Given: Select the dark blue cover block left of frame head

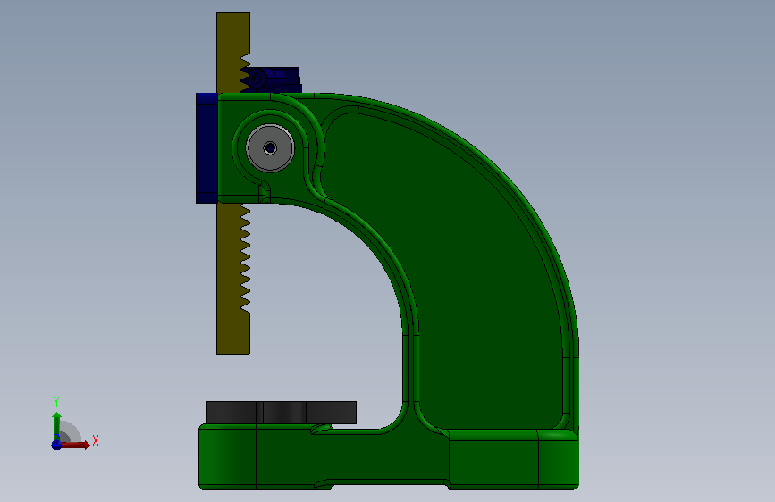Looking at the screenshot, I should tap(206, 147).
